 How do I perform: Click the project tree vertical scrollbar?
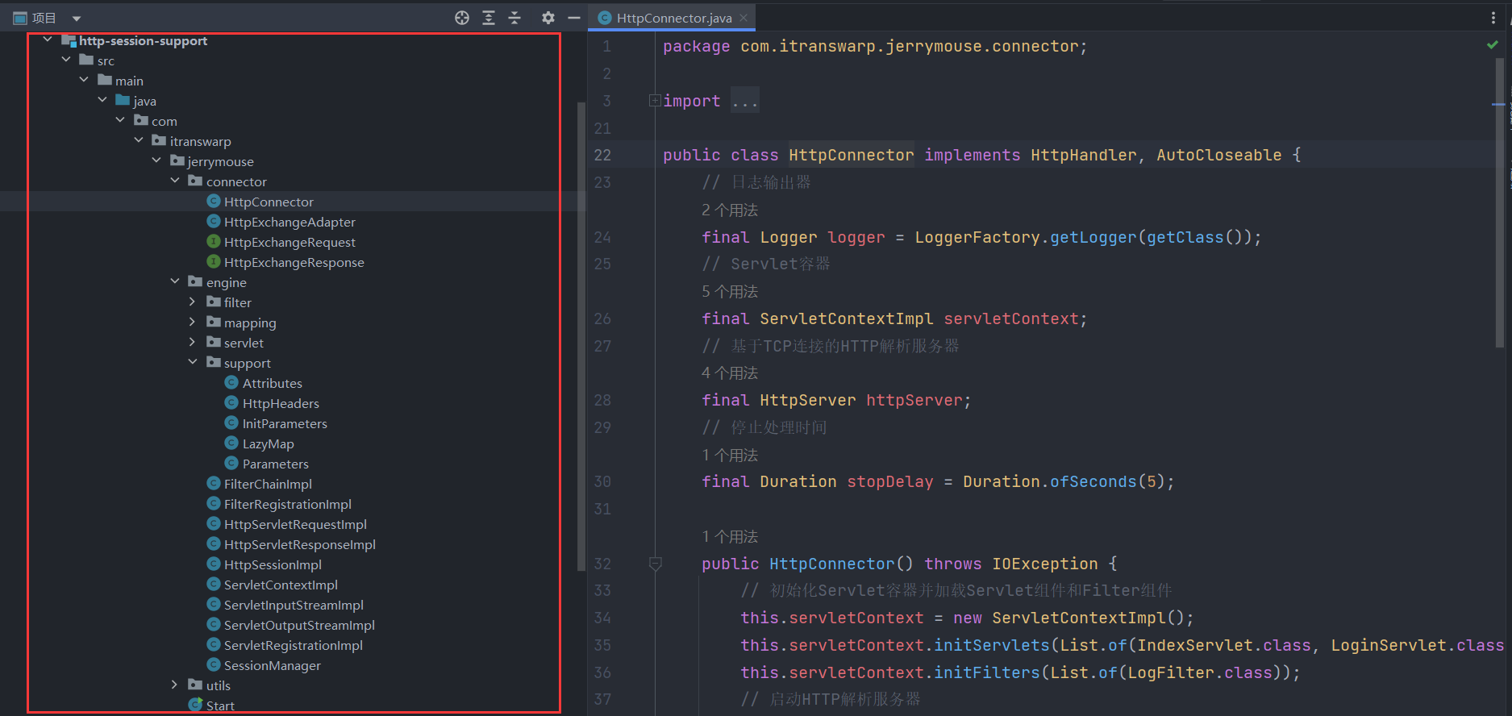581,336
